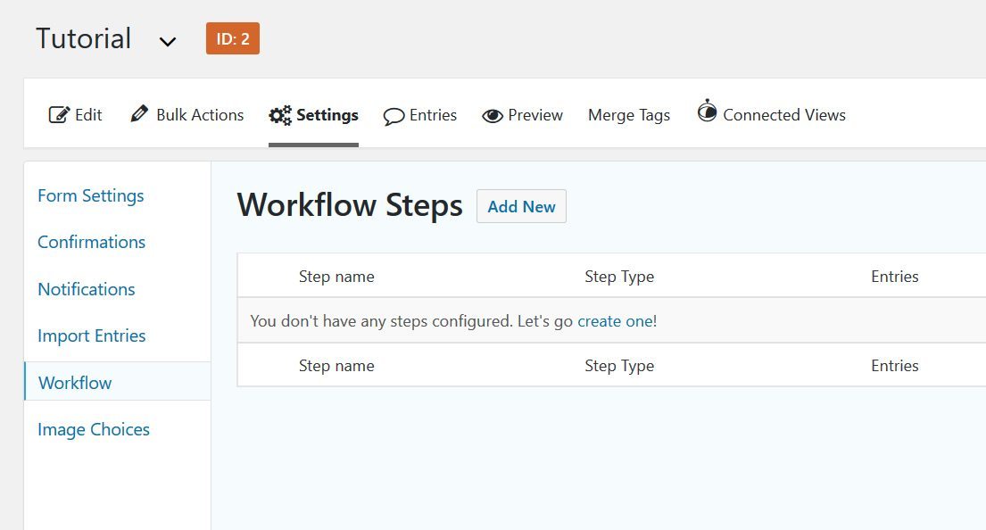Click the Bulk Actions pen icon
The height and width of the screenshot is (530, 986).
pos(139,114)
